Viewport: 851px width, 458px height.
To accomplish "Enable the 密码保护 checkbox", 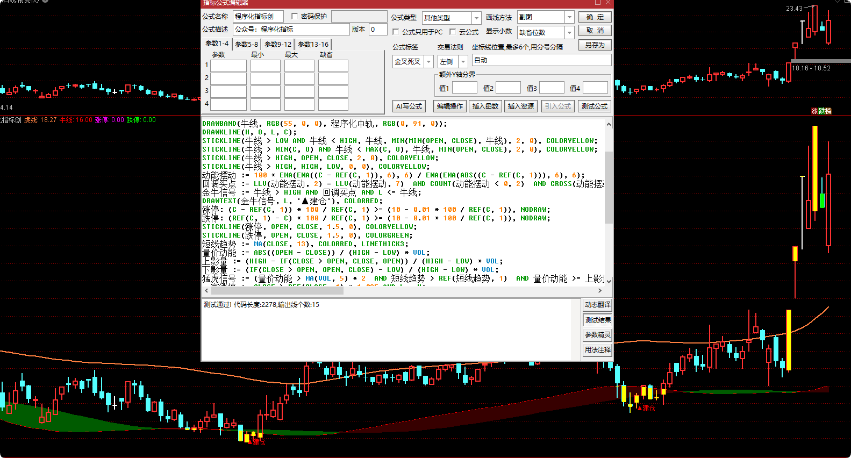I will [x=295, y=16].
